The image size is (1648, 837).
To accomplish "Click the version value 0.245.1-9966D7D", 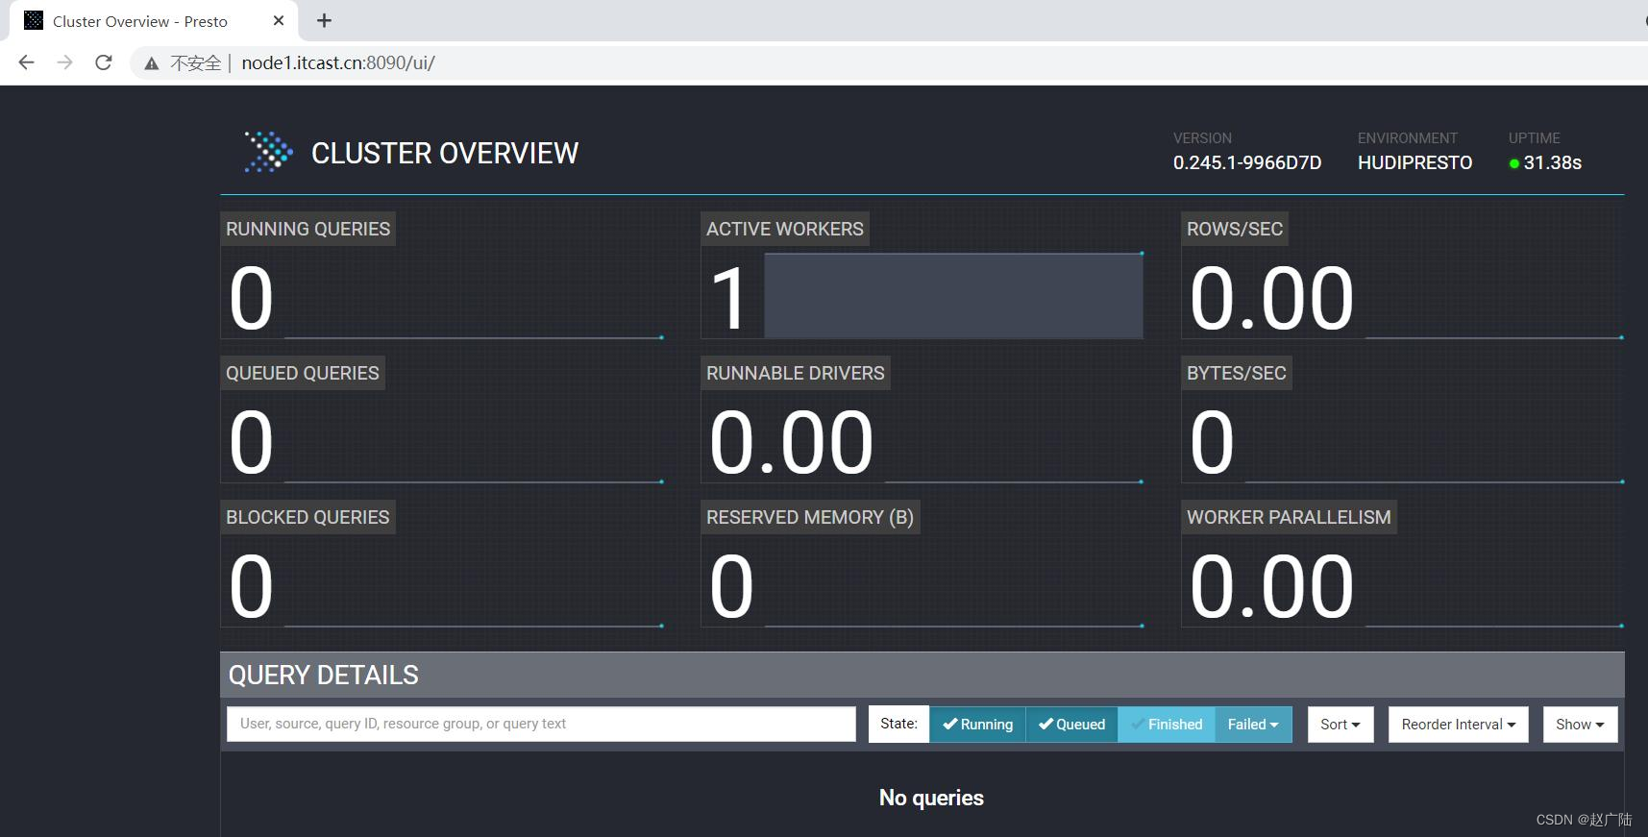I will coord(1247,162).
